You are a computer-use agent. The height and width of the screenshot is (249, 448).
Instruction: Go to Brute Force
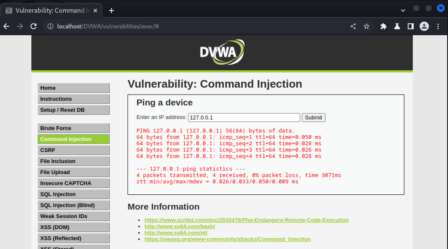click(x=74, y=128)
